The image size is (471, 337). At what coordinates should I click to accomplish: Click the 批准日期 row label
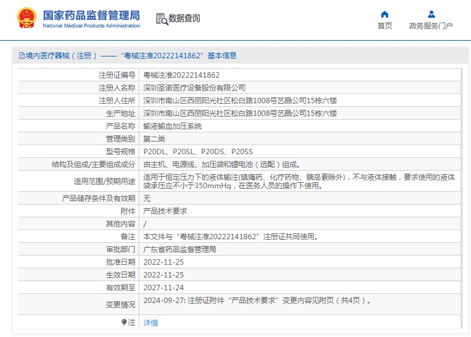pyautogui.click(x=120, y=262)
